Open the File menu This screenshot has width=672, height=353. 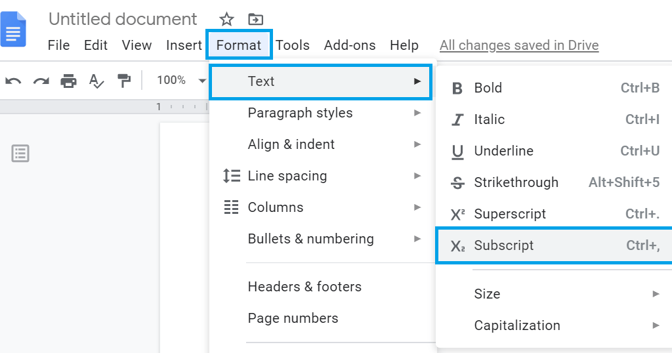pyautogui.click(x=58, y=45)
